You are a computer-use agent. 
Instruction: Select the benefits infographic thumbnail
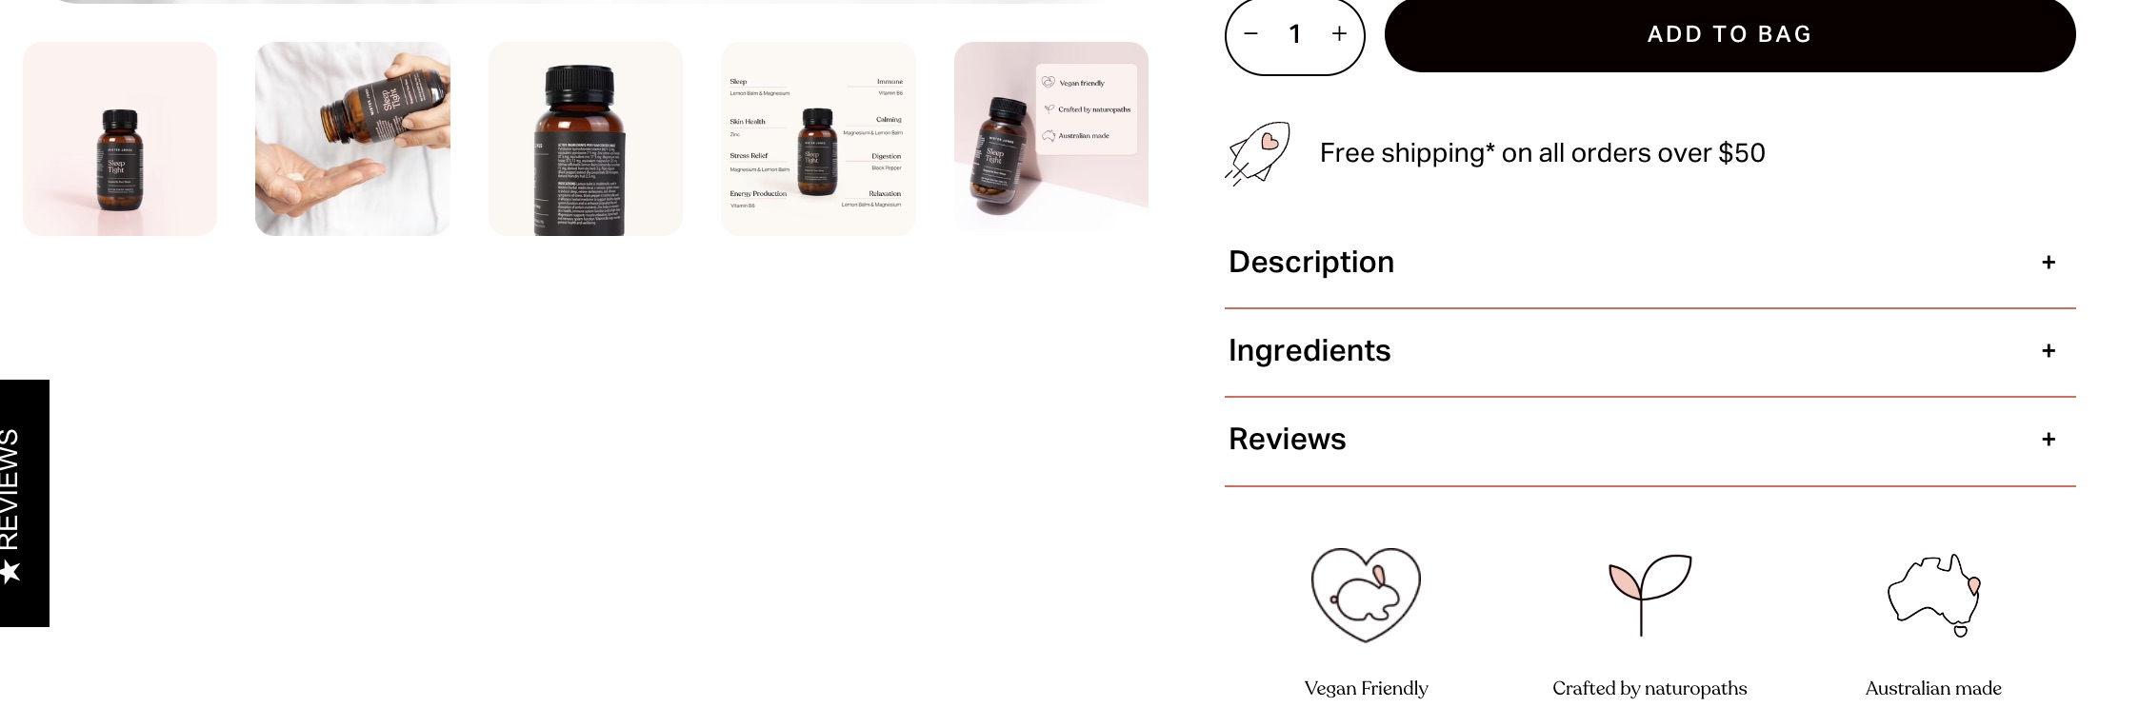818,139
